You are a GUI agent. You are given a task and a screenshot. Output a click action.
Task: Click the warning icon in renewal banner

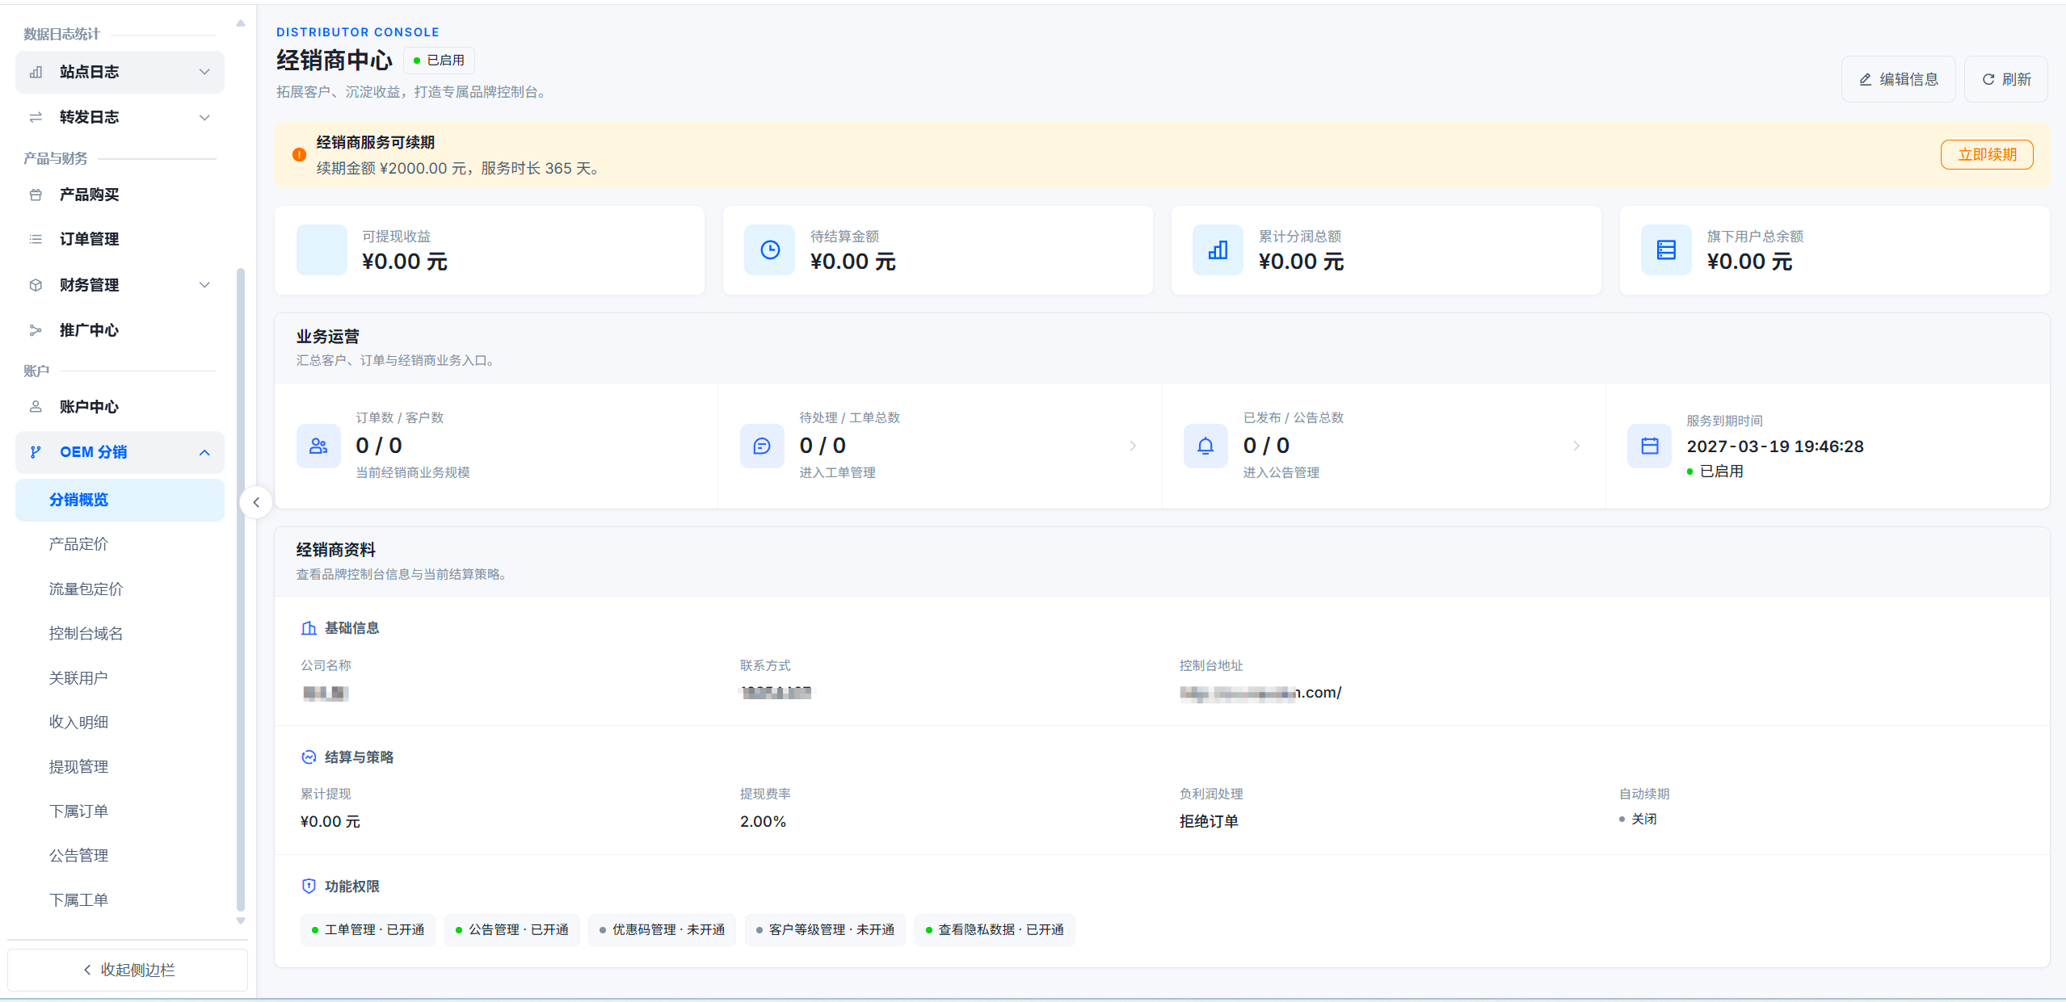pyautogui.click(x=299, y=155)
